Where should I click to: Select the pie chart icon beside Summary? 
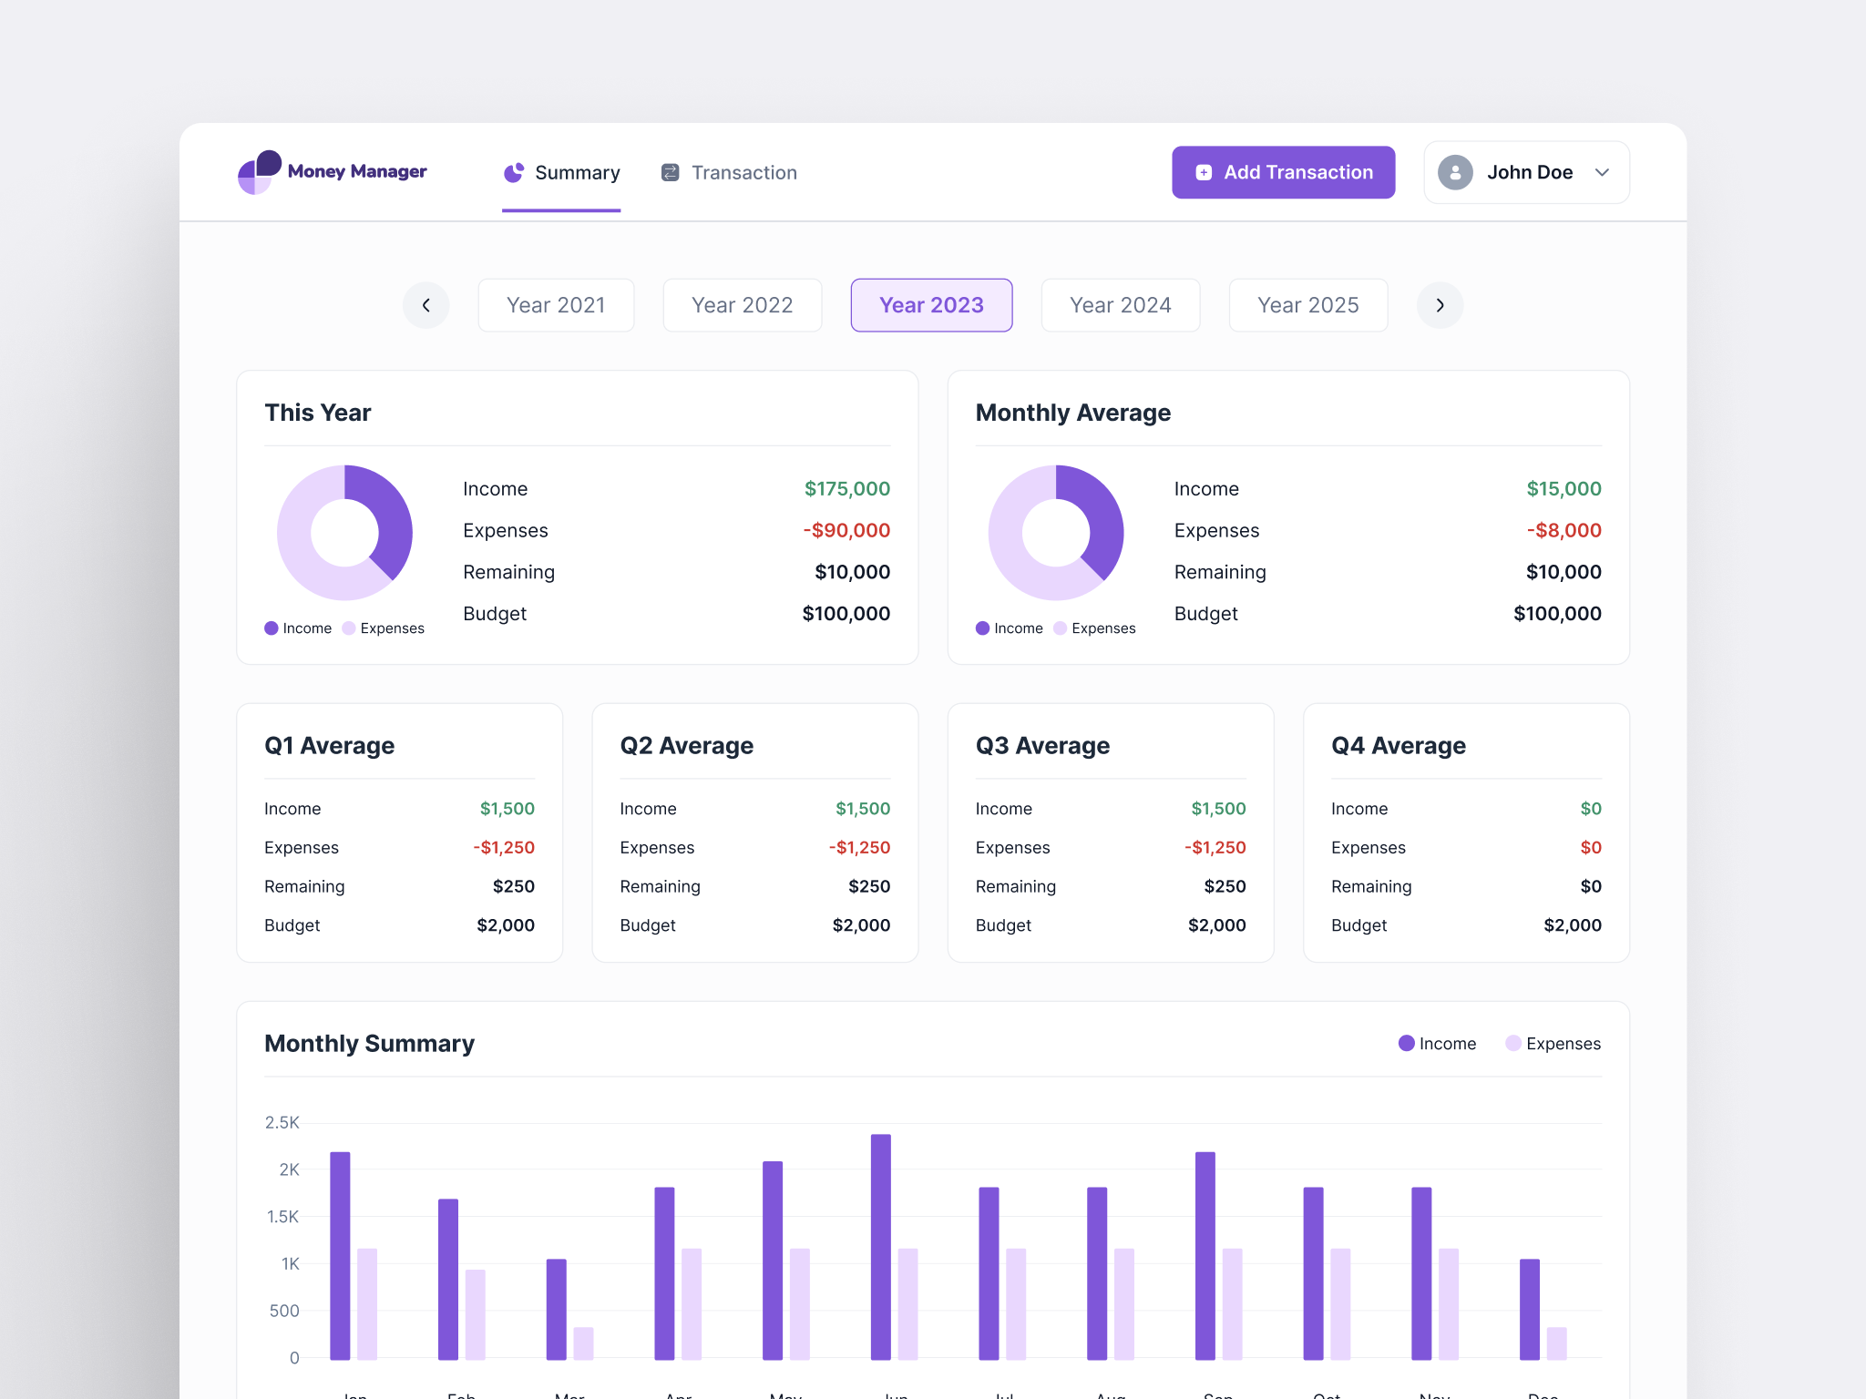click(513, 172)
